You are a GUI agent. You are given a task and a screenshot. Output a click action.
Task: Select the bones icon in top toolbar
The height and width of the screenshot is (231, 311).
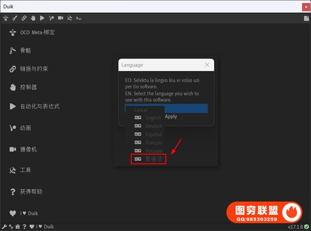(x=15, y=18)
